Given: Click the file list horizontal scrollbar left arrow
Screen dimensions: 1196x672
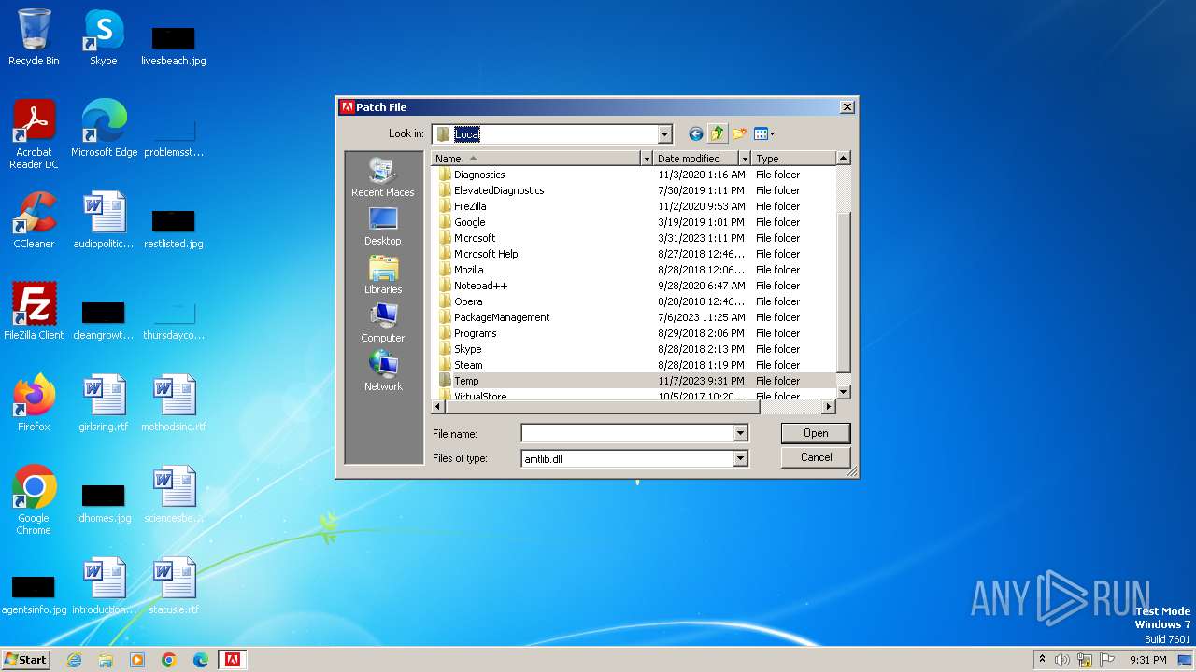Looking at the screenshot, I should coord(438,407).
